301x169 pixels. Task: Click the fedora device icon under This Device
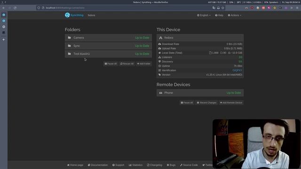pyautogui.click(x=161, y=38)
